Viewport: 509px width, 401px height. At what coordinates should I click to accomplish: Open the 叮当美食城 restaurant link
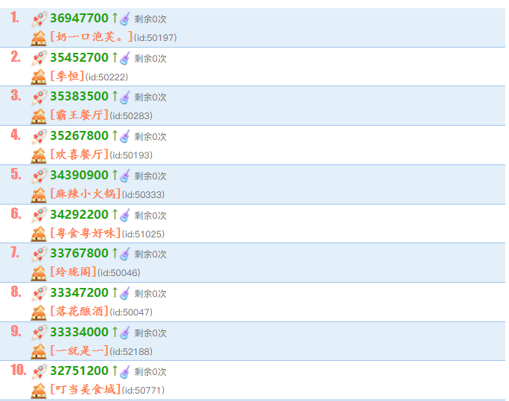[x=85, y=390]
